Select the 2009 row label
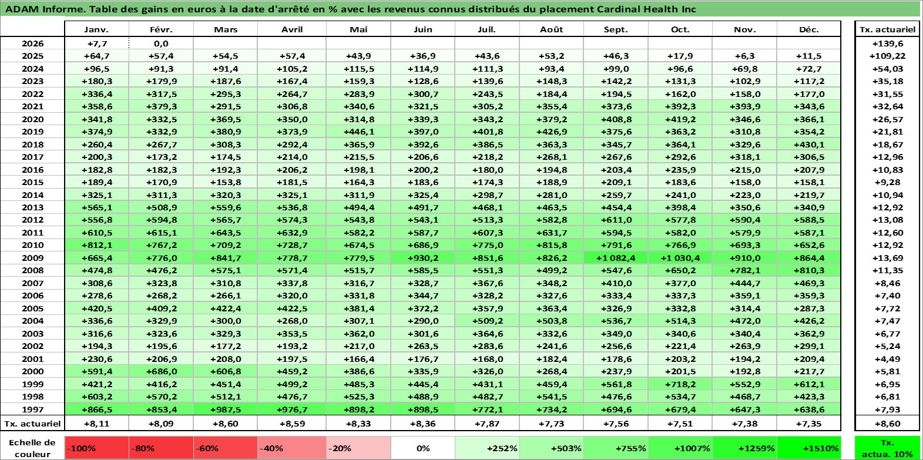The width and height of the screenshot is (923, 460). tap(32, 257)
